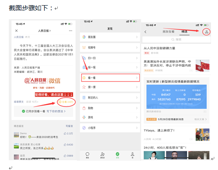Screen dimensions: 218x170
Task: Open Demo commenter's avatar
Action: (x=16, y=135)
